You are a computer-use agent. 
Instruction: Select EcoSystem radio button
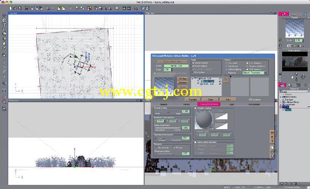point(193,72)
